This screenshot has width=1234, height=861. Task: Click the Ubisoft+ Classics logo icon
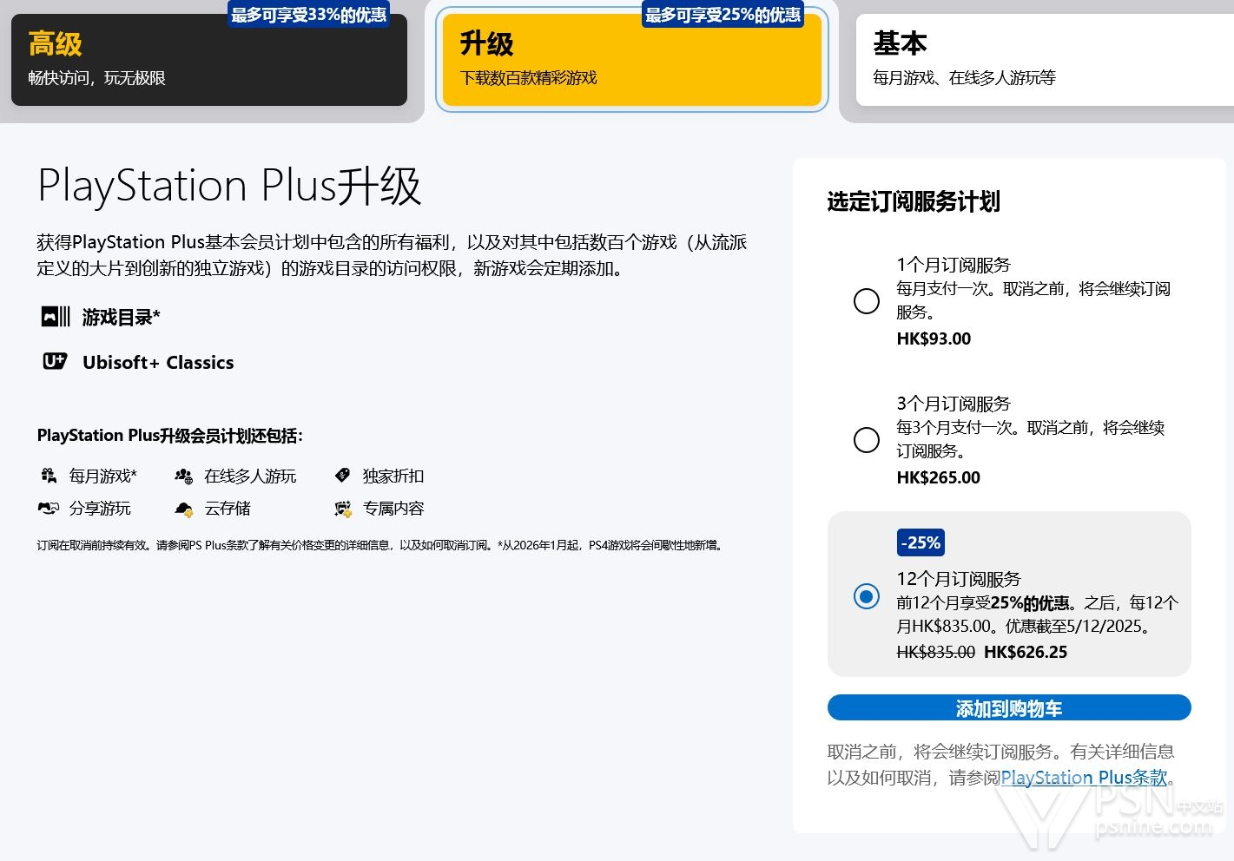click(x=55, y=361)
